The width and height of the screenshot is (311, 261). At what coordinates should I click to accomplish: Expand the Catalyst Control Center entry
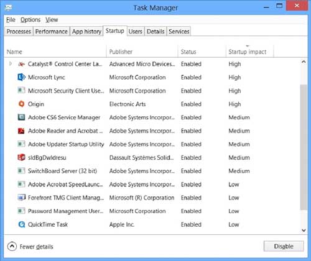[11, 64]
